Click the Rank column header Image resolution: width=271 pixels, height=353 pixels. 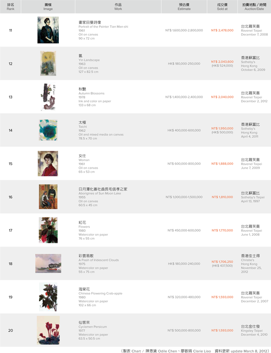click(10, 7)
